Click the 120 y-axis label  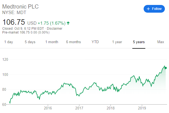point(5,59)
